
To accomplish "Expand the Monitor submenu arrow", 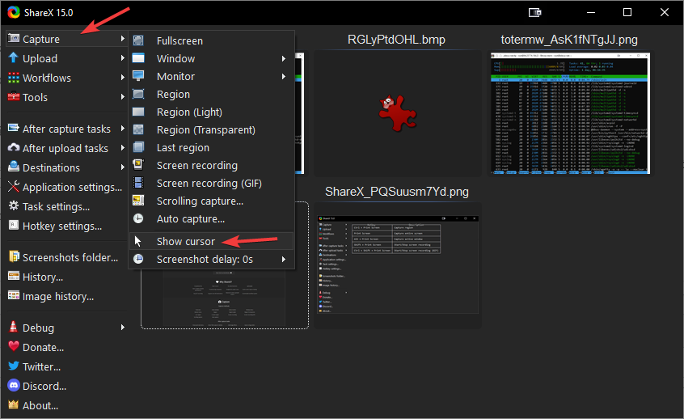I will [x=284, y=76].
